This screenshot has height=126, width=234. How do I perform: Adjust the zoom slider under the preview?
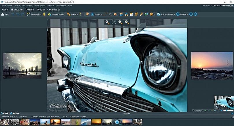[228, 110]
